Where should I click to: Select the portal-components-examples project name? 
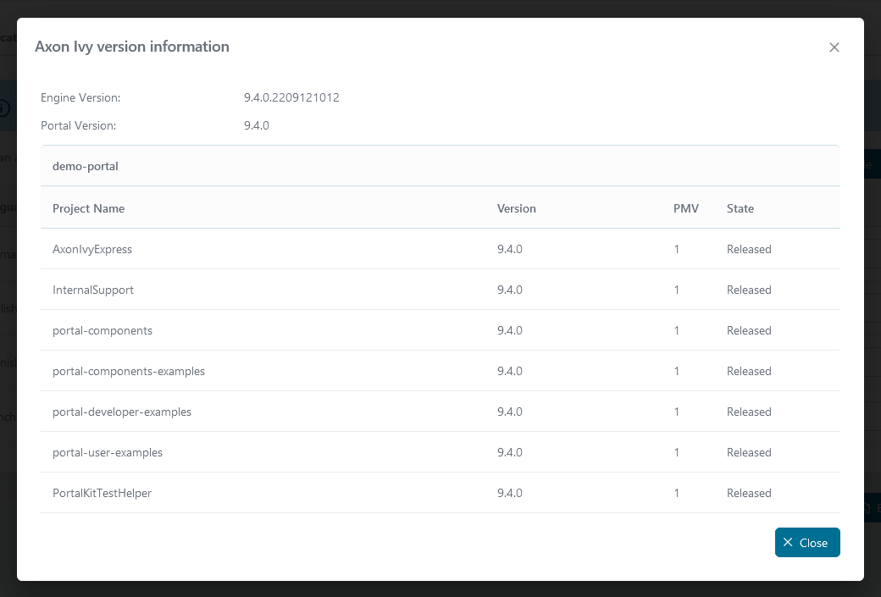[129, 371]
